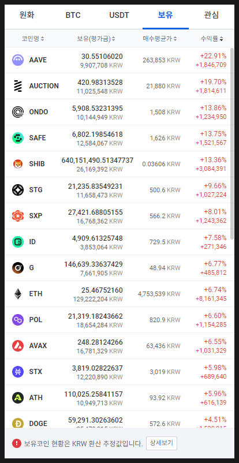Open the 관심 tab
The width and height of the screenshot is (239, 463).
(x=211, y=15)
